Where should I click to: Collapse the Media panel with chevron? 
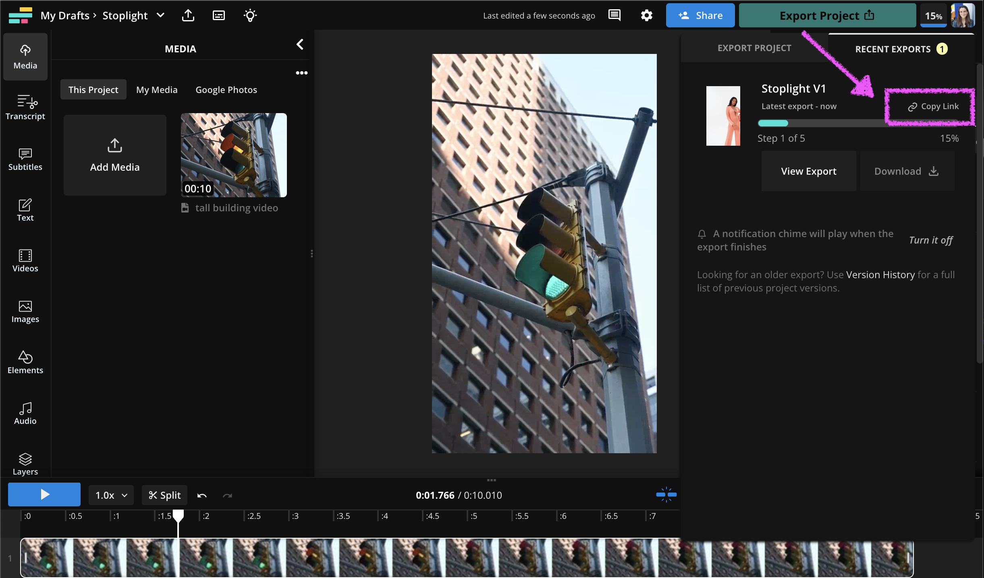[x=300, y=44]
